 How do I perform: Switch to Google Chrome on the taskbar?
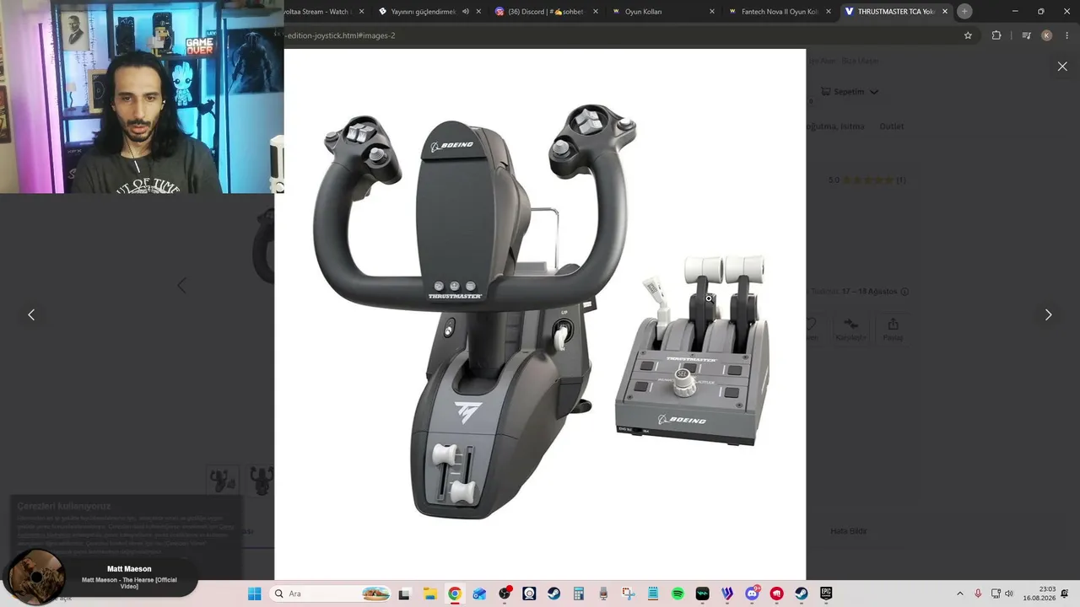click(x=454, y=594)
